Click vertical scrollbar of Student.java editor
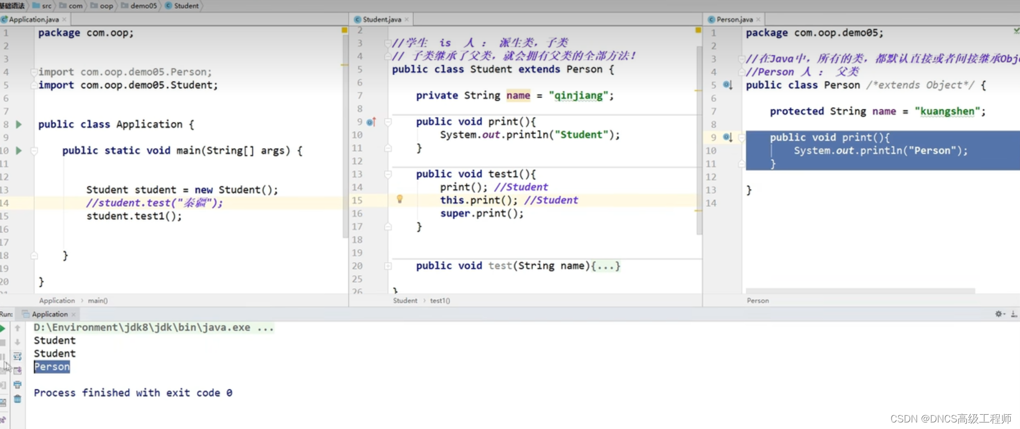 [699, 140]
